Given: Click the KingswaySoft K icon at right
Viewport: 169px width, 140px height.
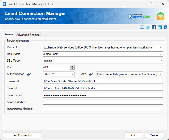Looking at the screenshot, I should point(166,27).
